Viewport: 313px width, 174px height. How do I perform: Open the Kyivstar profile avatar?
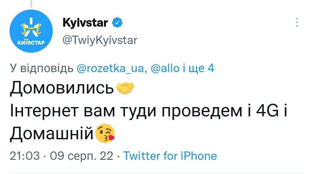(31, 31)
